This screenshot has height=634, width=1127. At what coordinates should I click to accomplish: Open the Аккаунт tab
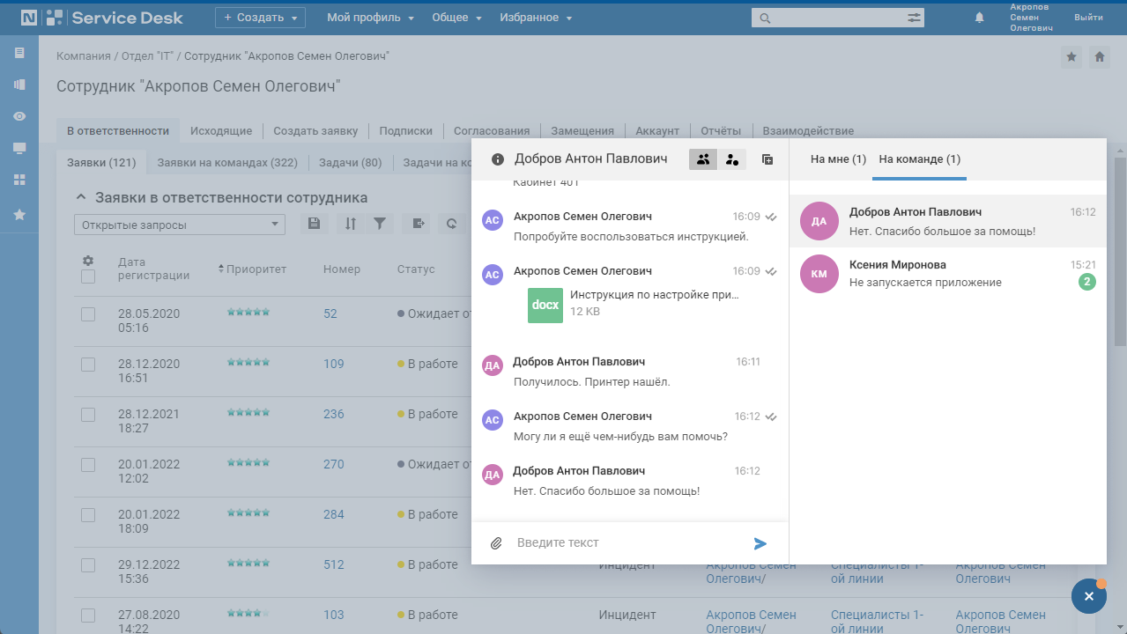pyautogui.click(x=657, y=130)
